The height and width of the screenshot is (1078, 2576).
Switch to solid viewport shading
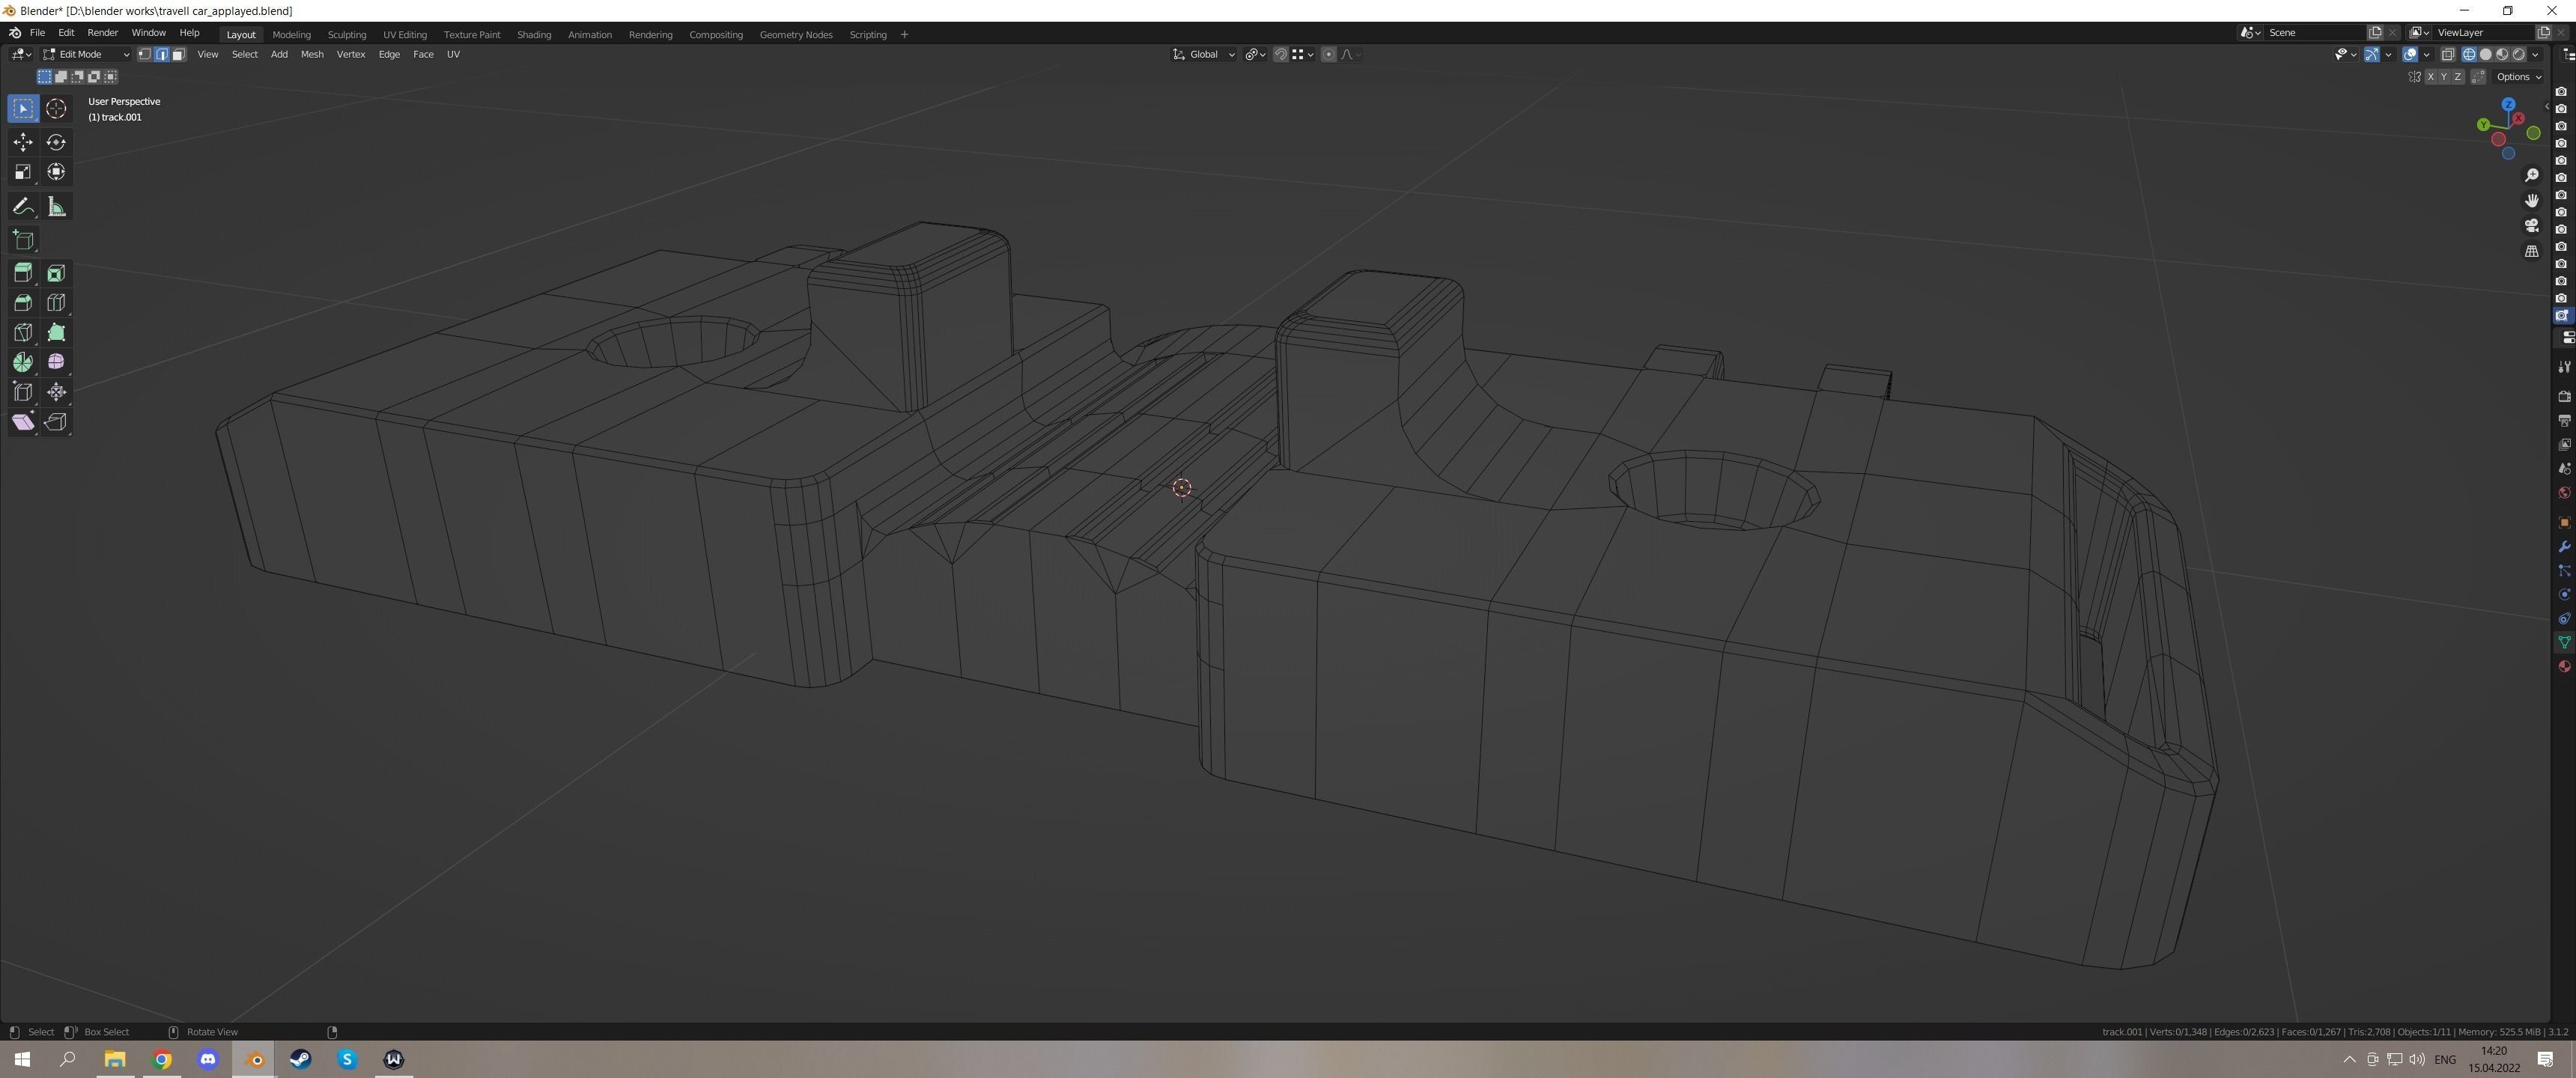(2485, 55)
